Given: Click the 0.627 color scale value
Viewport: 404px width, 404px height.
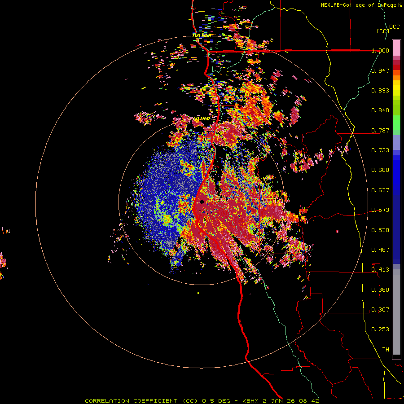Looking at the screenshot, I should click(380, 190).
